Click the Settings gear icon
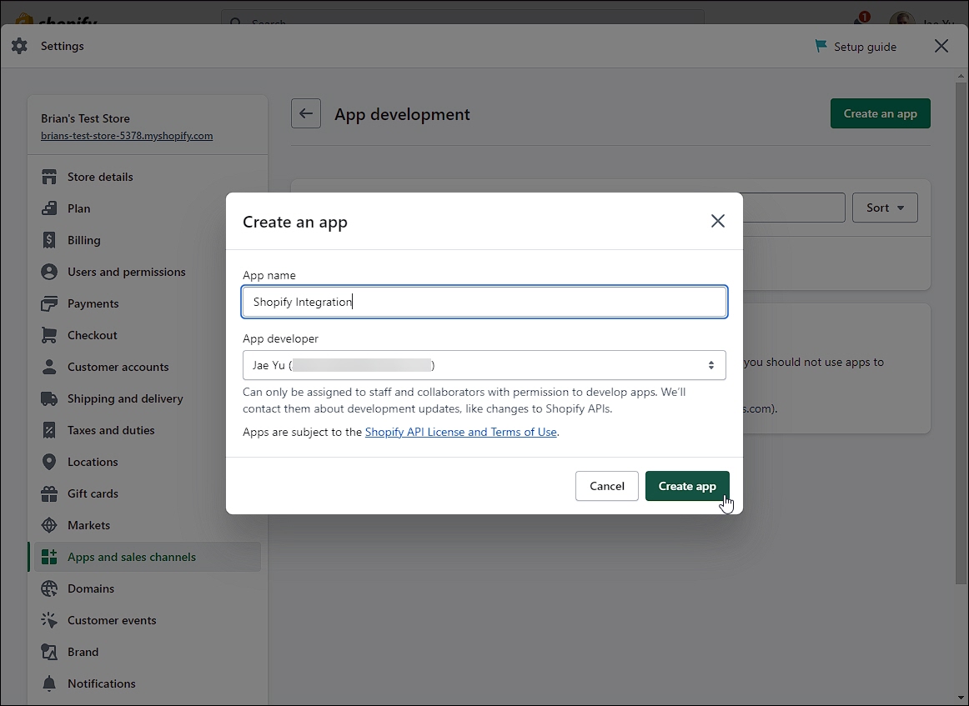 tap(19, 46)
